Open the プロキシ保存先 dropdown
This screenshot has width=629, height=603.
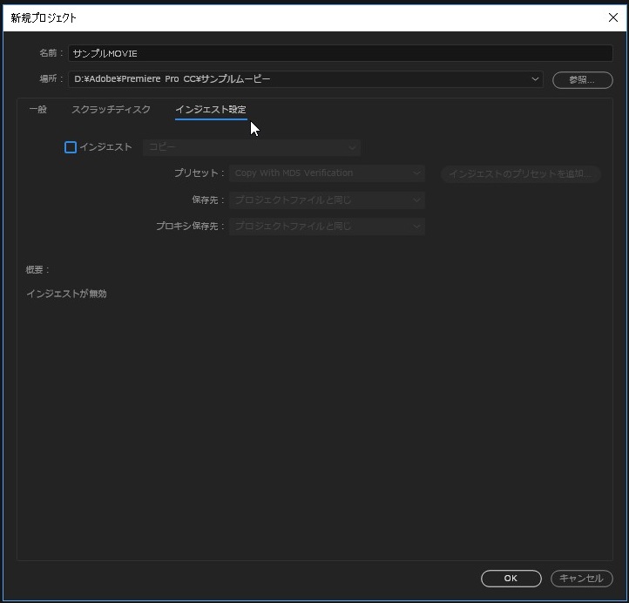point(327,227)
